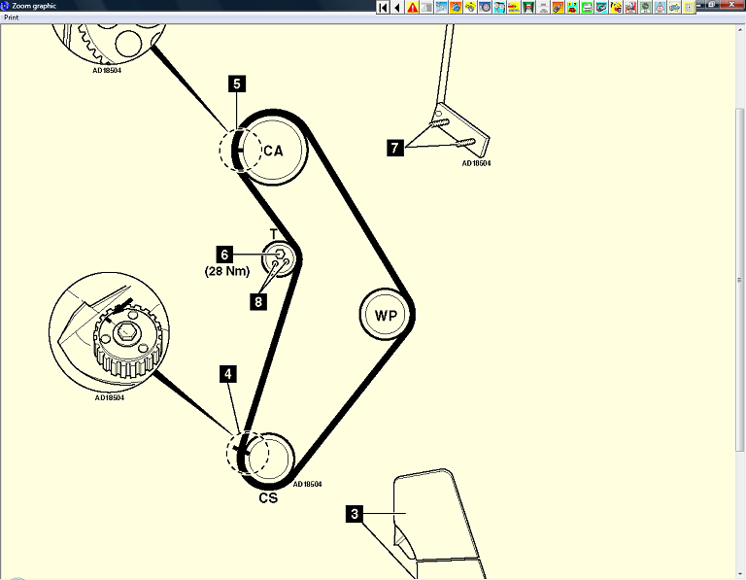Viewport: 746px width, 580px height.
Task: Click the vertical scrollbar on right edge
Action: pyautogui.click(x=740, y=282)
